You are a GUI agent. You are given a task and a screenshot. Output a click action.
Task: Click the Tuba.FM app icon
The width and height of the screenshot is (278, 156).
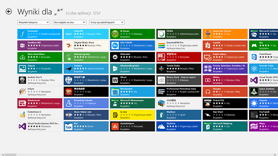[69, 34]
